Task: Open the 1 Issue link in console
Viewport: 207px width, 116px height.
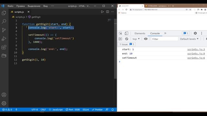Action: coord(126,44)
